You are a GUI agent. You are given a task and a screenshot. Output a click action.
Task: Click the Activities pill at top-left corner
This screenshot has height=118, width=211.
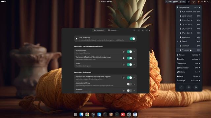[x=3, y=2]
